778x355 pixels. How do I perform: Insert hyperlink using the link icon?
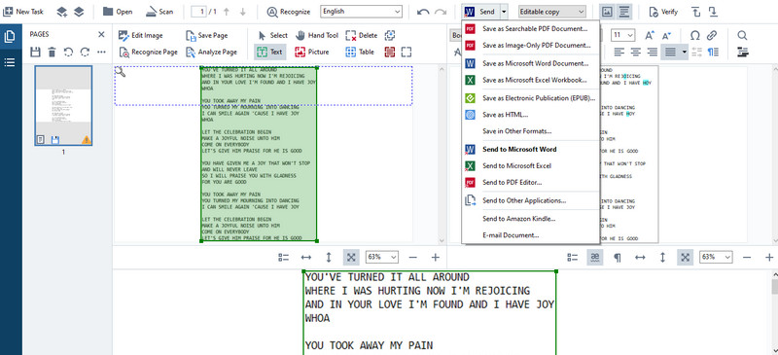[x=712, y=35]
